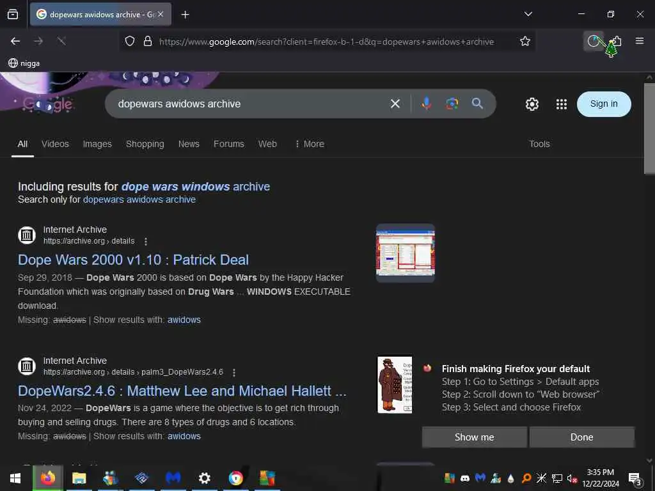The image size is (655, 491).
Task: Open the search Tools options
Action: click(539, 144)
